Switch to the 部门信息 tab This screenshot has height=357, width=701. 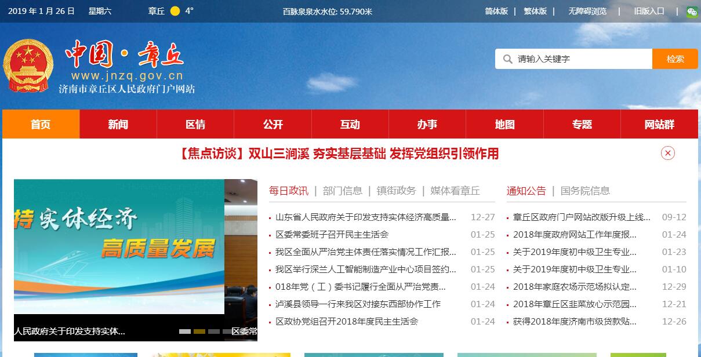coord(343,191)
